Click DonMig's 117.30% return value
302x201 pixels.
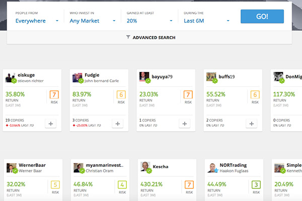point(284,94)
